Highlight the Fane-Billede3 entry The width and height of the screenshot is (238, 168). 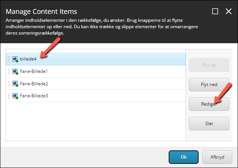click(x=96, y=96)
